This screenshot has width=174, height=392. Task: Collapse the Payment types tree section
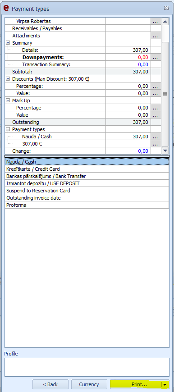[x=8, y=129]
